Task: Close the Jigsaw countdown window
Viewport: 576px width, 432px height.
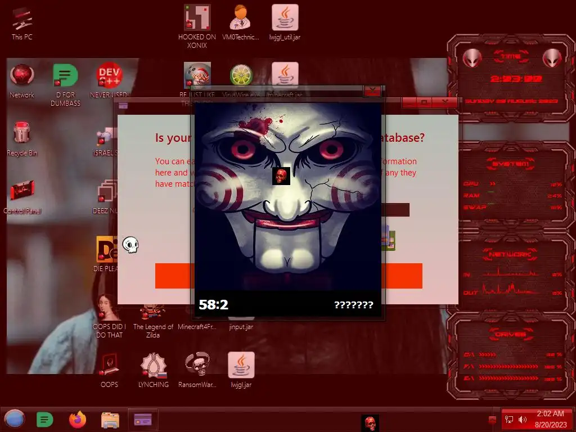Action: click(x=372, y=91)
